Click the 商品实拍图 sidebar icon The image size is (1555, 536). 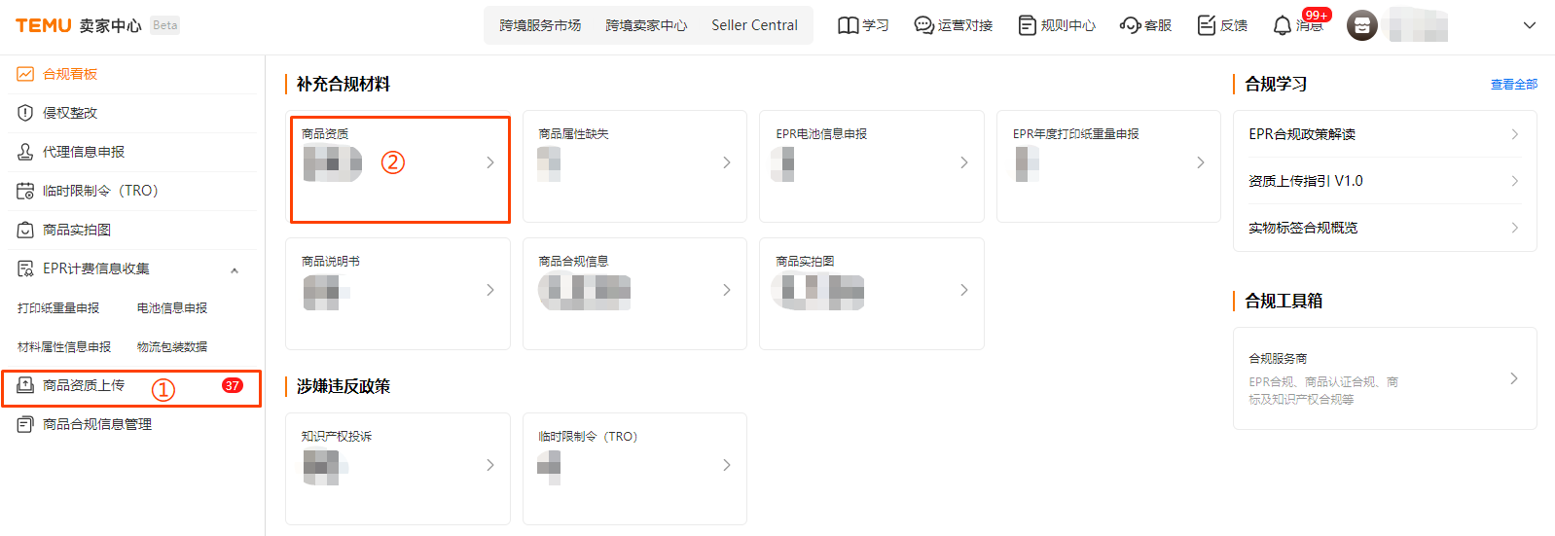pos(25,230)
